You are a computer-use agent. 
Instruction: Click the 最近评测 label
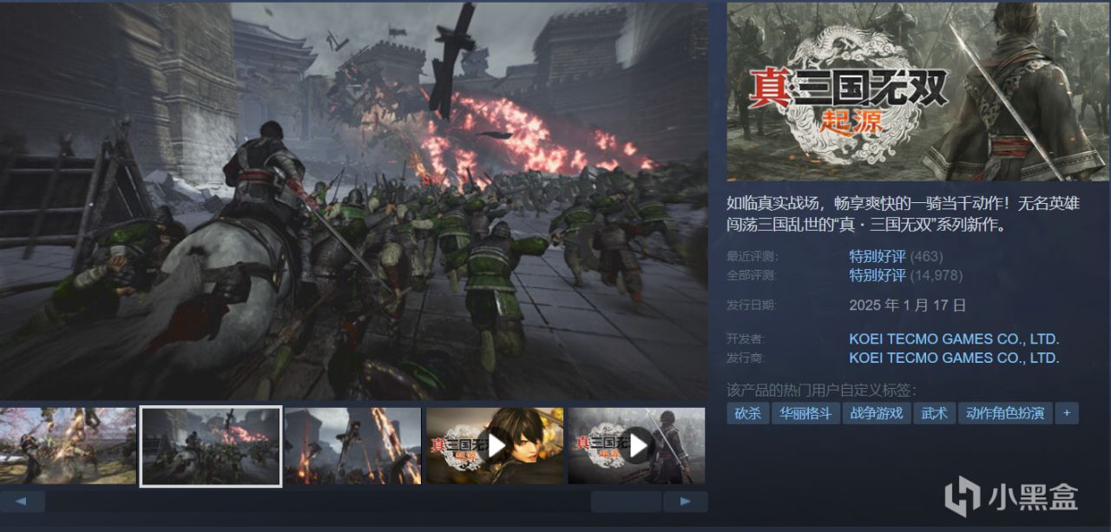[x=753, y=257]
